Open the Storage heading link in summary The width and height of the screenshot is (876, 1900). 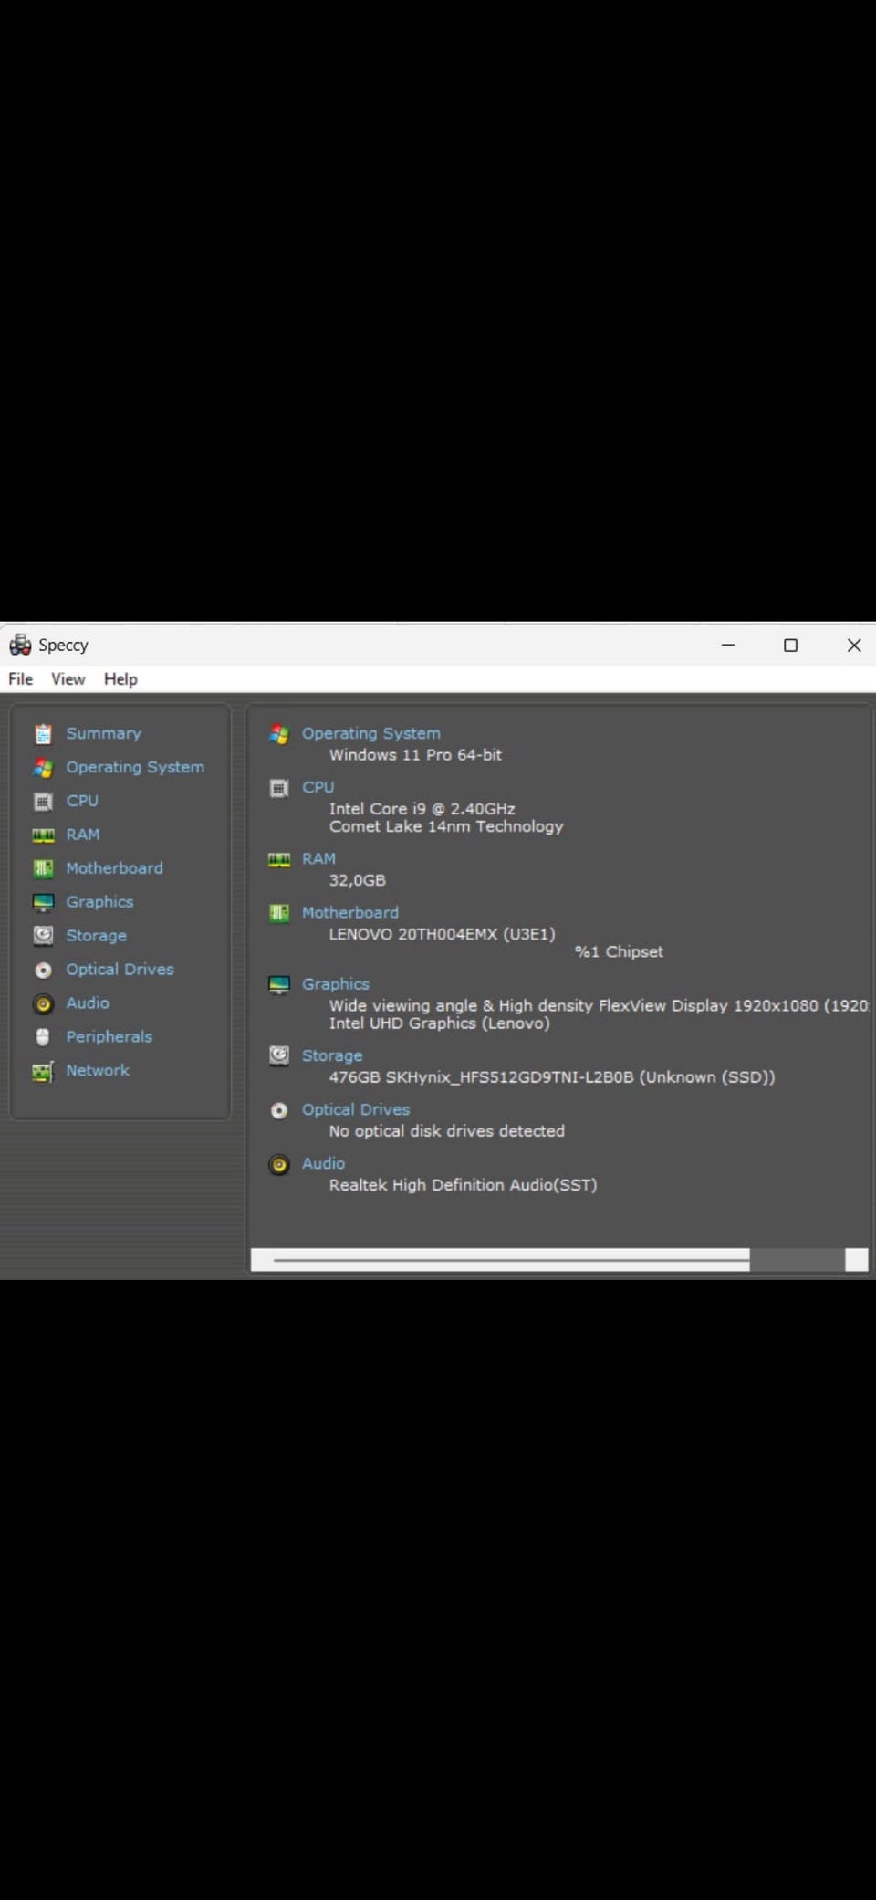[332, 1055]
